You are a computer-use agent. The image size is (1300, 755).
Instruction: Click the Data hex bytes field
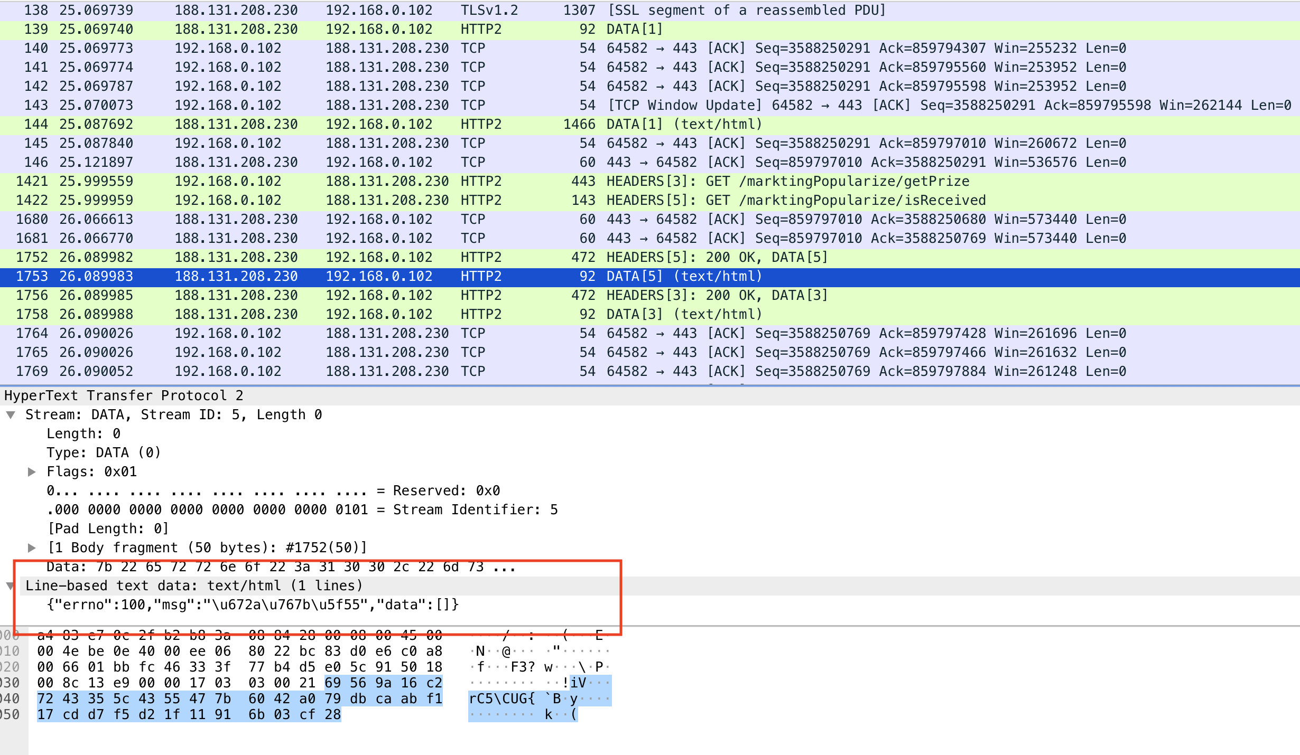click(x=280, y=568)
